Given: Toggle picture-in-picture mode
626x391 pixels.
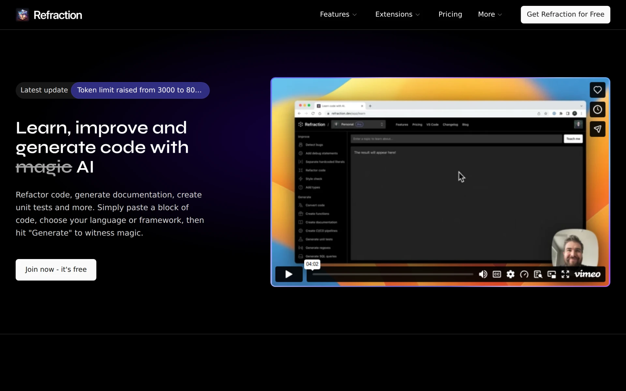Looking at the screenshot, I should click(x=552, y=274).
